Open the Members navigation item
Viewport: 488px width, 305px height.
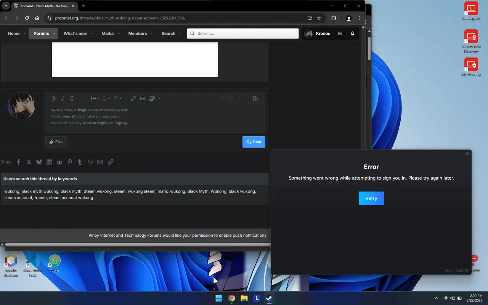click(x=138, y=34)
